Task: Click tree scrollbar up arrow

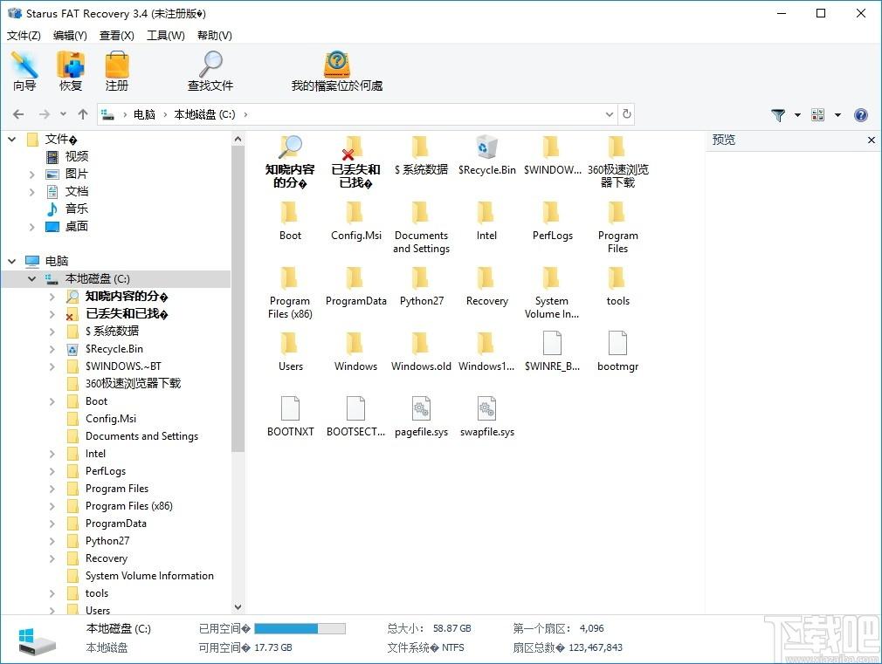Action: [x=238, y=139]
